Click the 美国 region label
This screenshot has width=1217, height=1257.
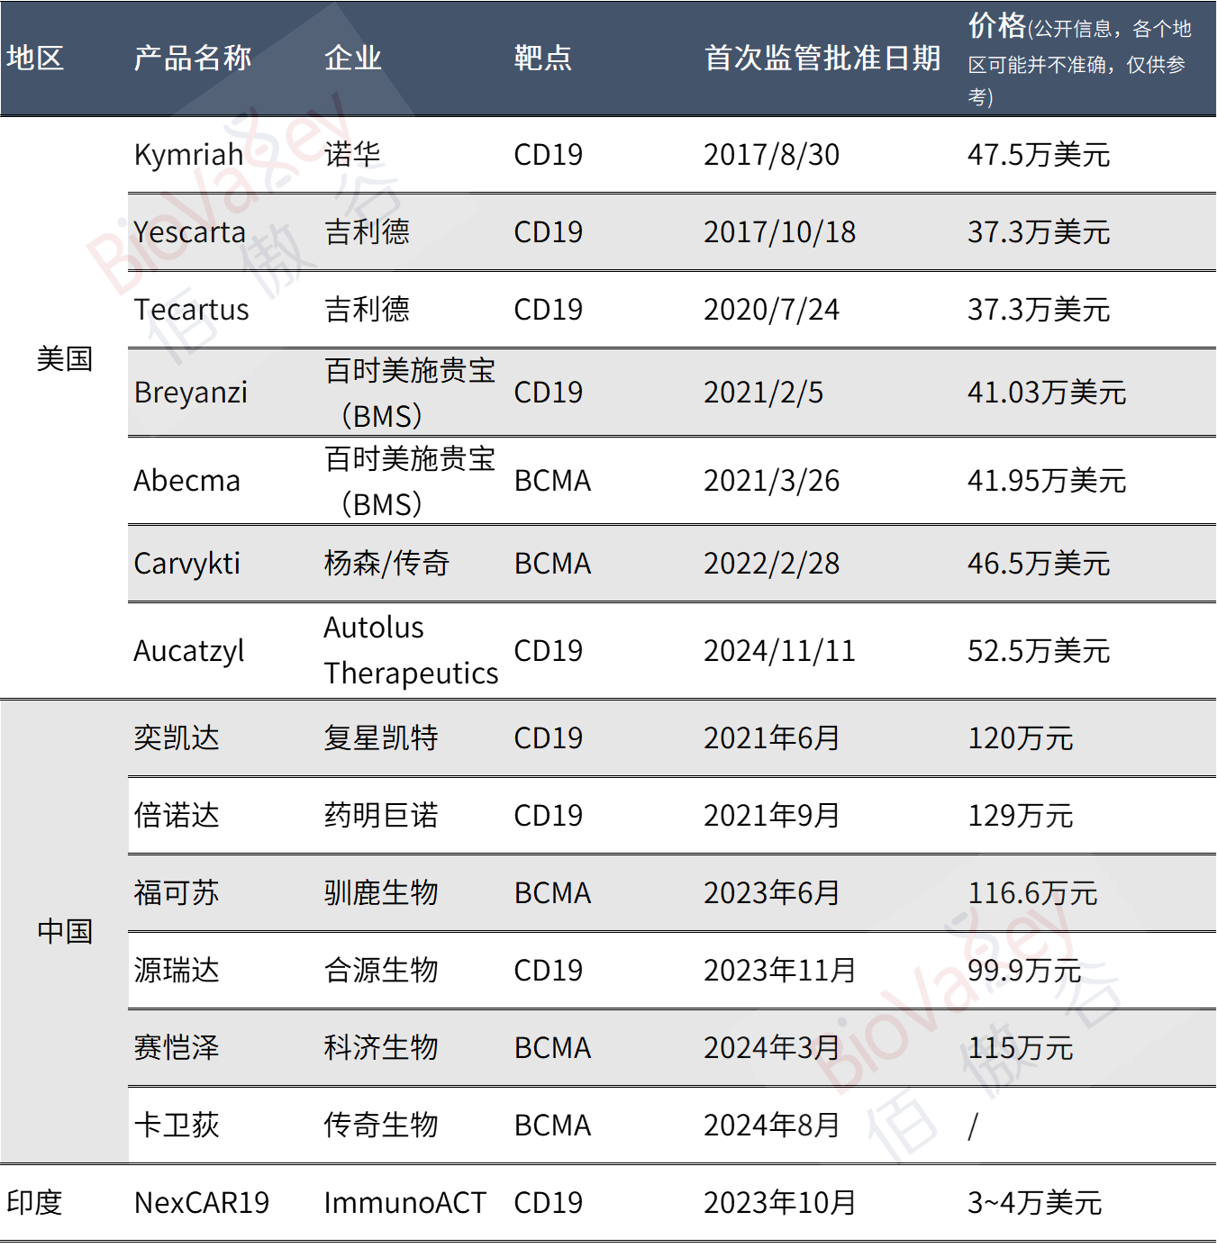(65, 358)
